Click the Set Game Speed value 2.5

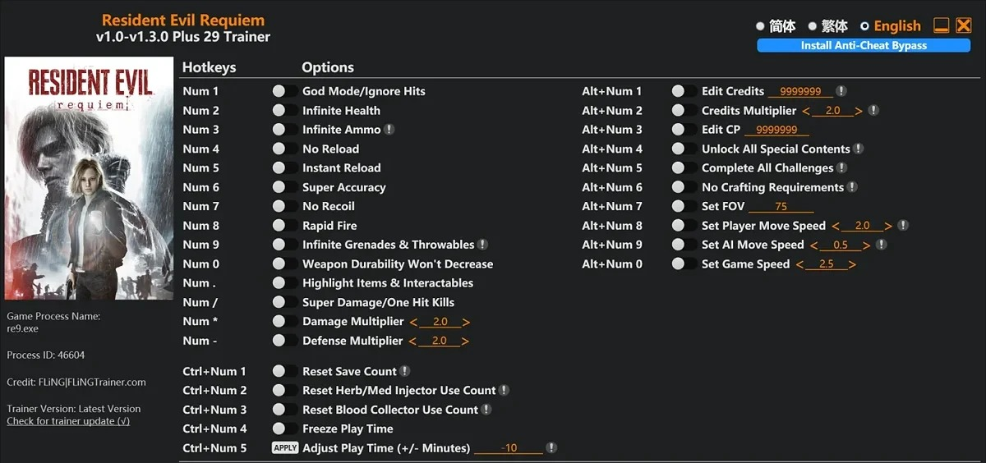tap(826, 264)
